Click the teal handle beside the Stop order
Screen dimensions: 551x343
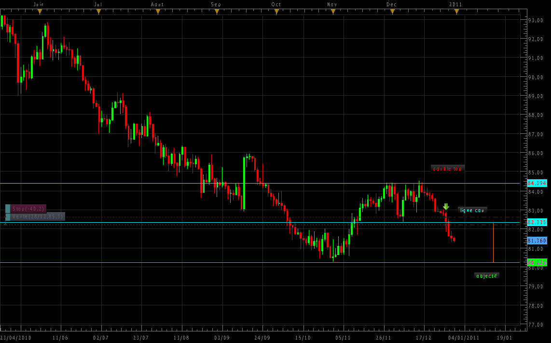pyautogui.click(x=8, y=209)
